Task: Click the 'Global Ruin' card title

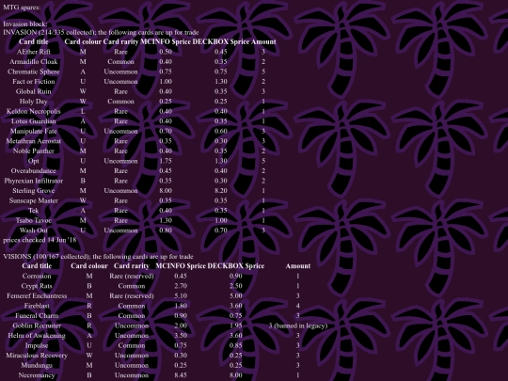Action: [x=33, y=91]
